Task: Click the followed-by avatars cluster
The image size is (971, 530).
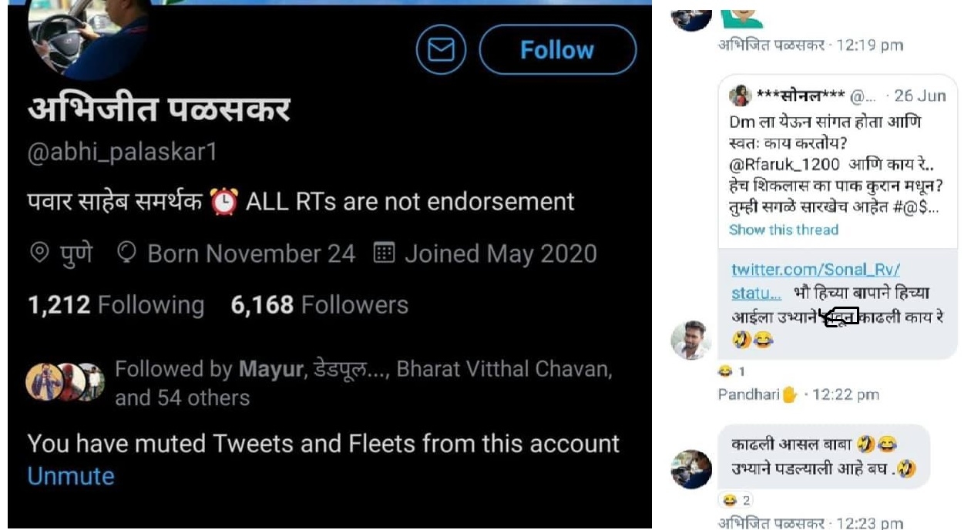Action: pos(66,382)
